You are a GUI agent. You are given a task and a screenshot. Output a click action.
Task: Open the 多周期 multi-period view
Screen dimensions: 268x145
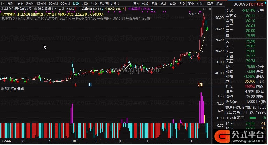(104, 3)
